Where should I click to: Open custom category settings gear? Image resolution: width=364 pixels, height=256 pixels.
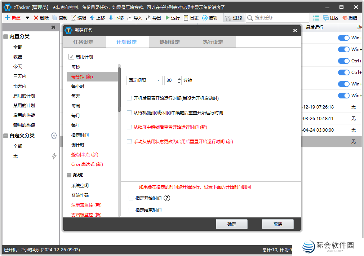[54, 136]
